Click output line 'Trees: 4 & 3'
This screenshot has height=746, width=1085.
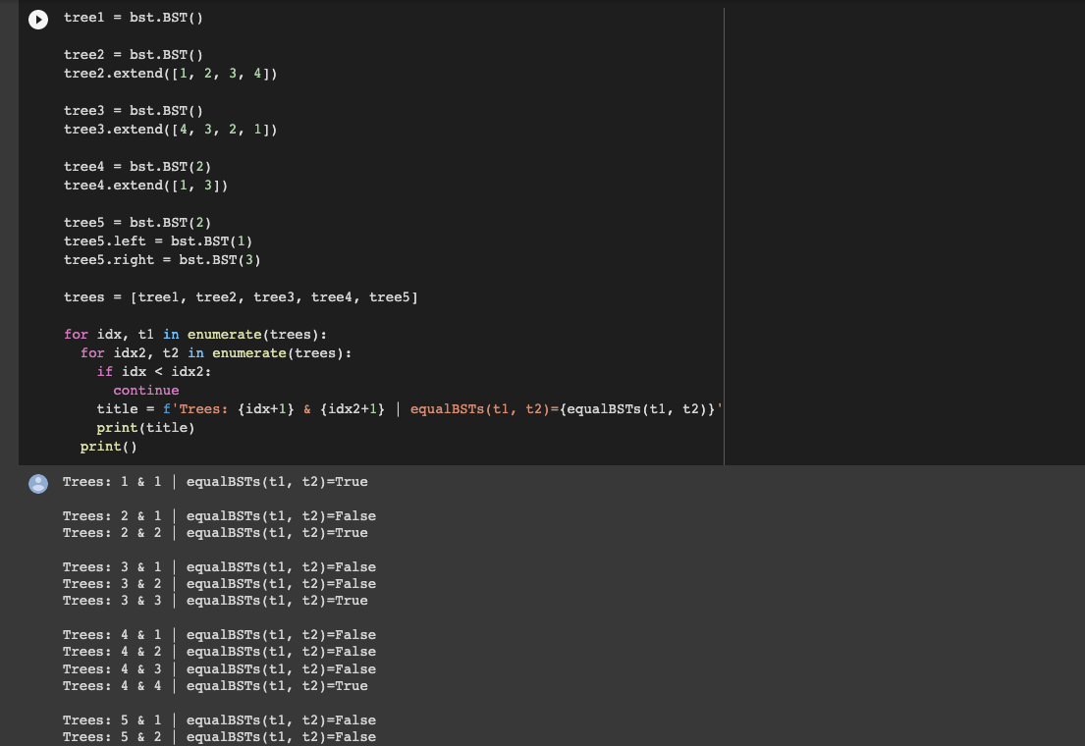click(219, 669)
